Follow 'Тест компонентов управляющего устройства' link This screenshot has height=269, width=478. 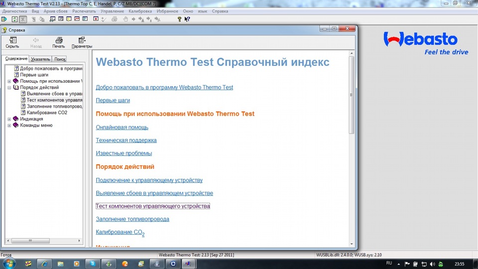click(153, 206)
